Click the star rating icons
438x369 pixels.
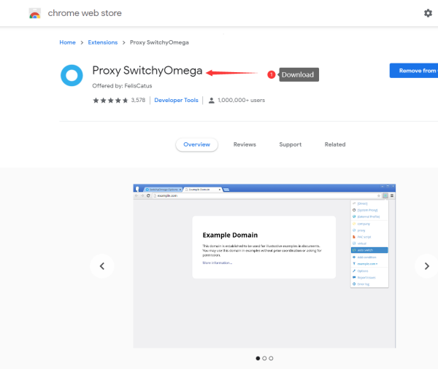[110, 100]
